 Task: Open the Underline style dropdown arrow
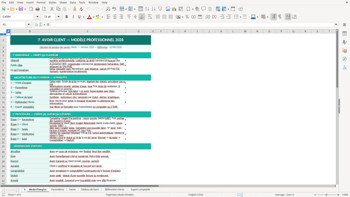point(83,17)
